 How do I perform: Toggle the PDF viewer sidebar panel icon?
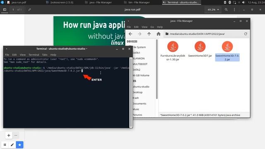coord(5,10)
